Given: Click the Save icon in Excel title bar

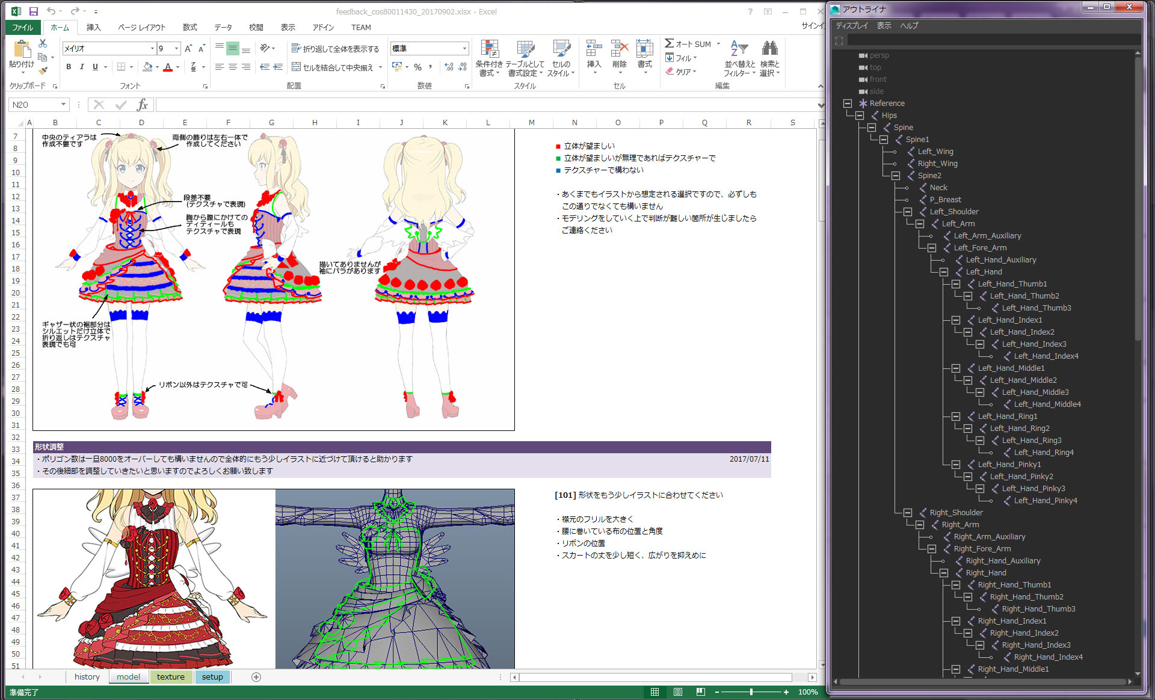Looking at the screenshot, I should point(34,11).
